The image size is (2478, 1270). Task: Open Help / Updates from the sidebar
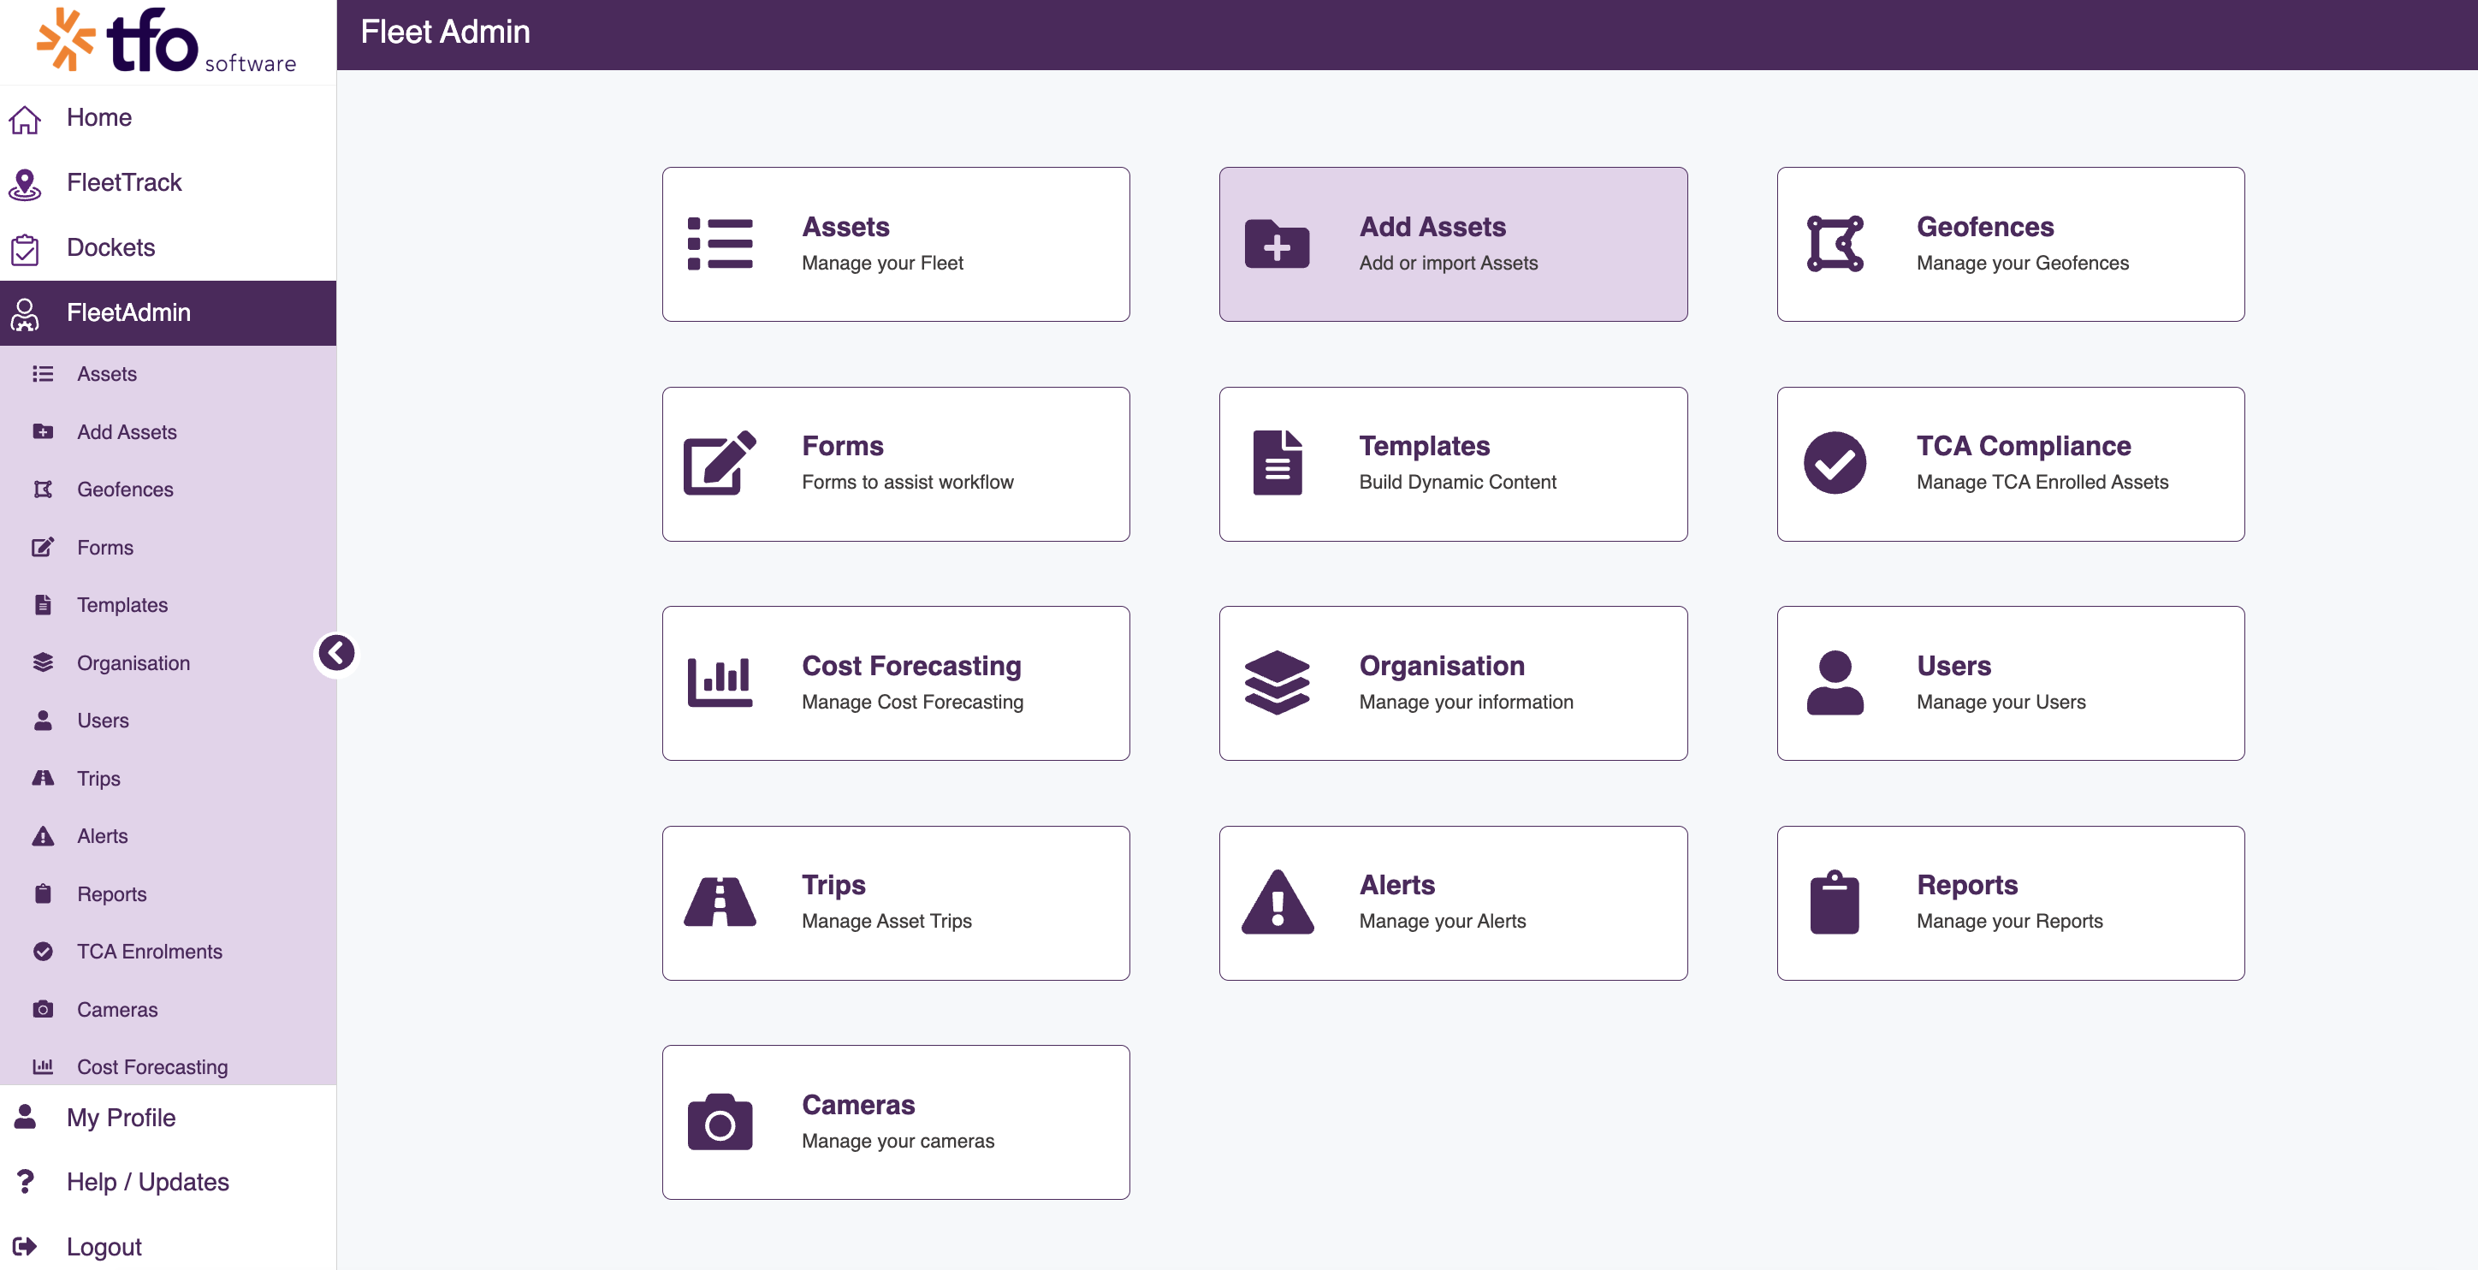[169, 1182]
